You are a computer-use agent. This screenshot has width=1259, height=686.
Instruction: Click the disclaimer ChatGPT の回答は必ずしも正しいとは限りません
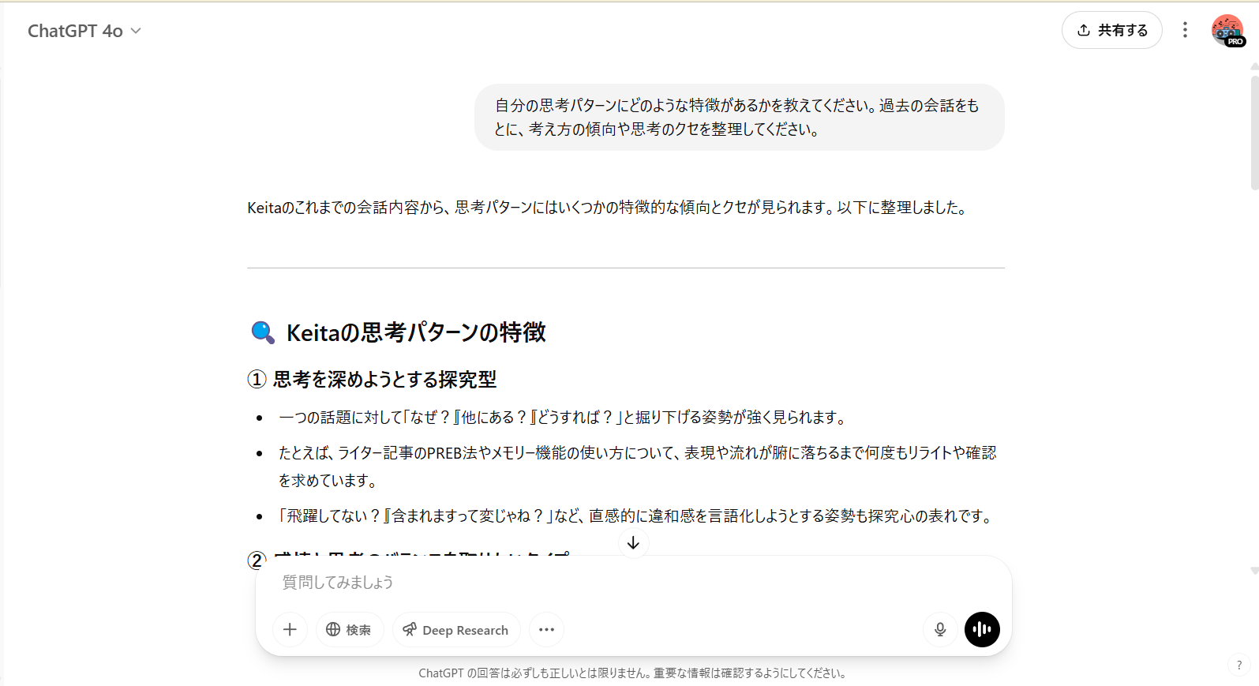point(633,673)
